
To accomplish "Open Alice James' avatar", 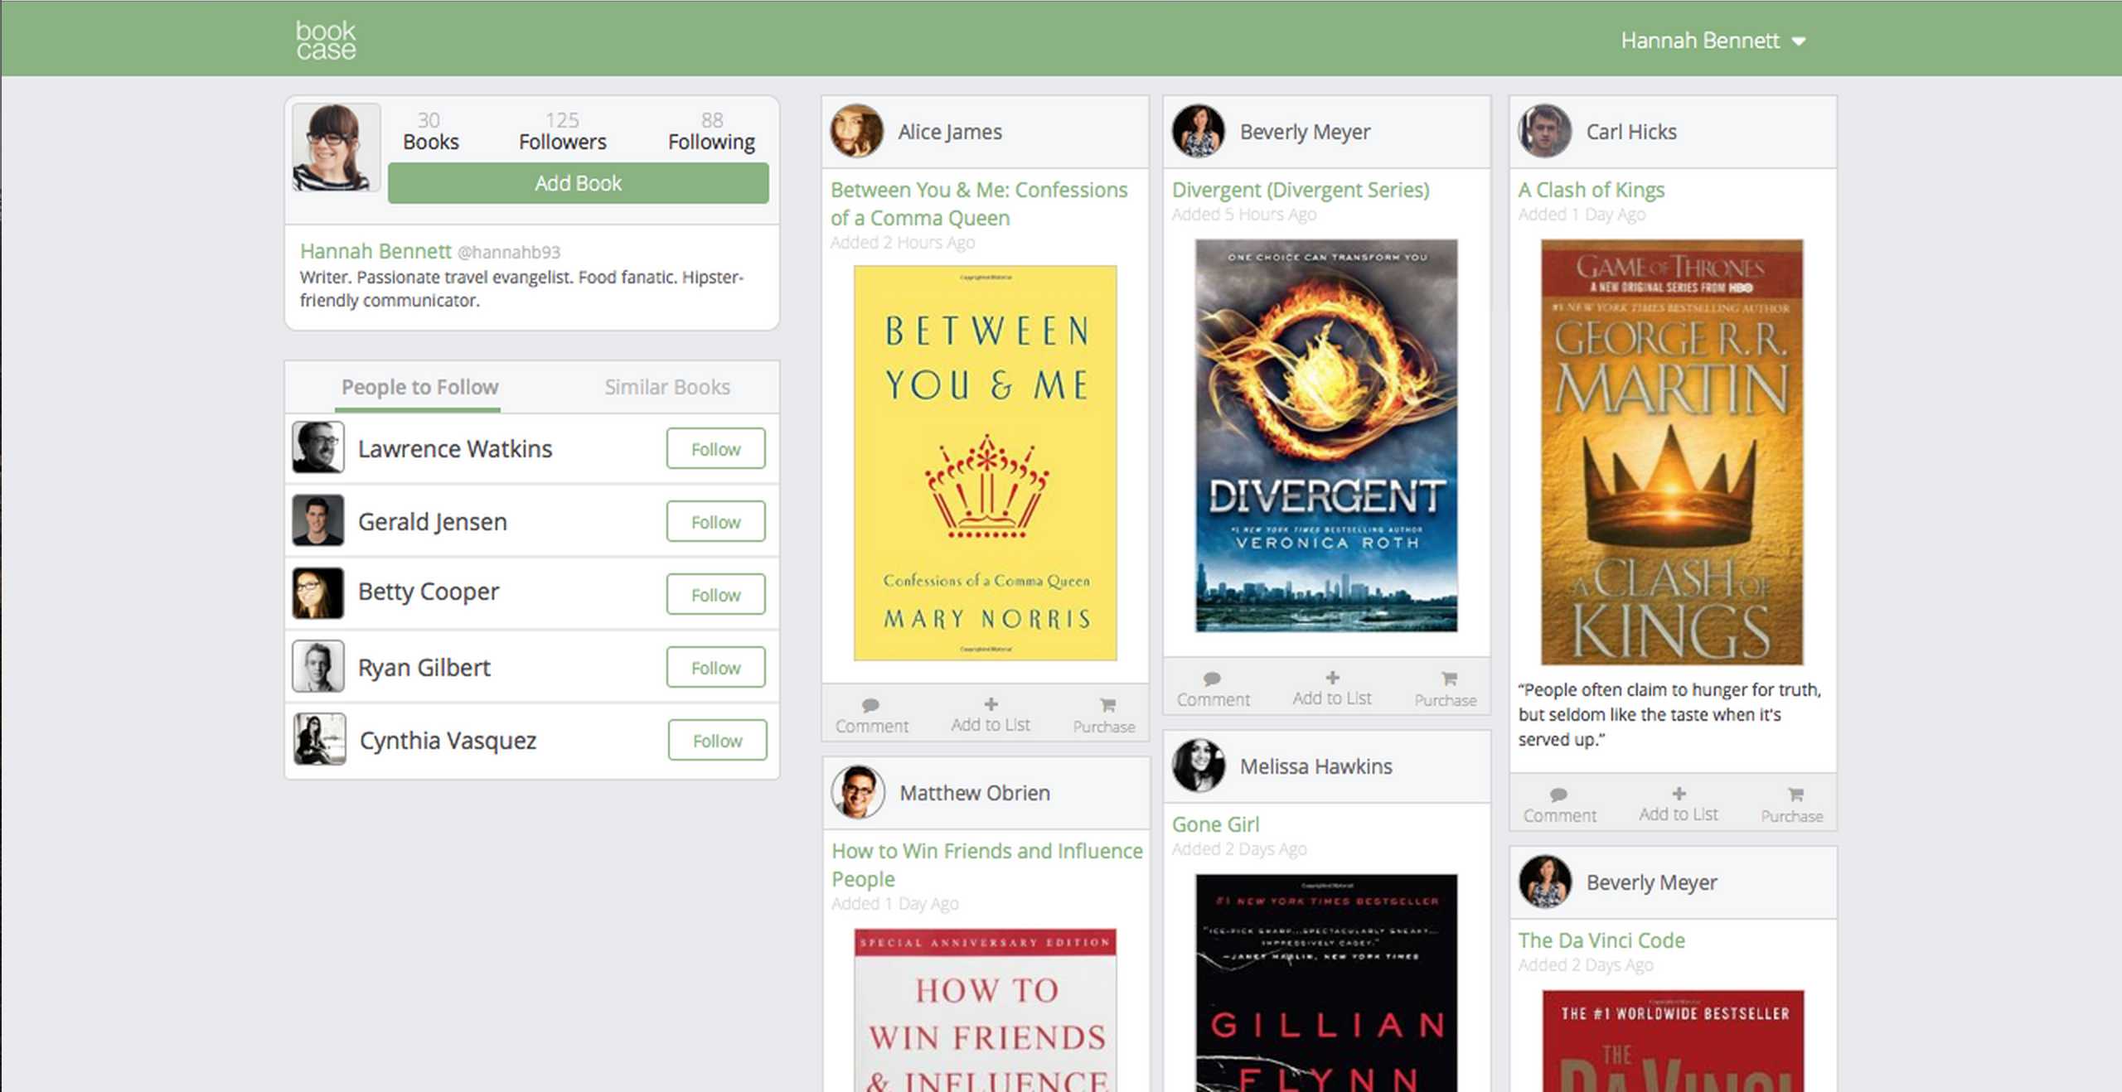I will point(857,131).
